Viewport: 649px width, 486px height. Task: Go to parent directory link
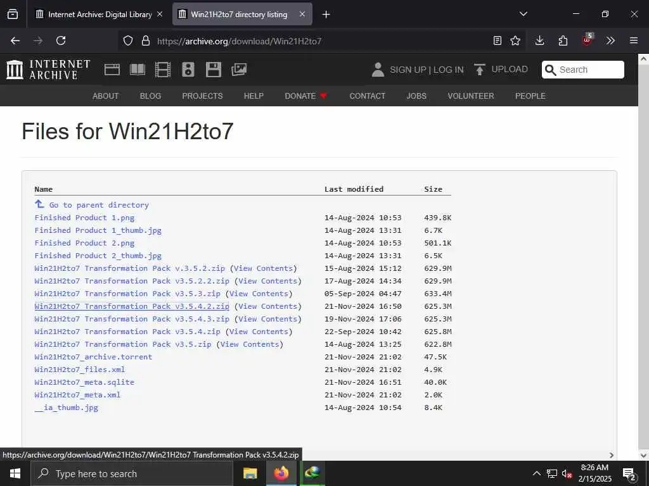tap(99, 205)
